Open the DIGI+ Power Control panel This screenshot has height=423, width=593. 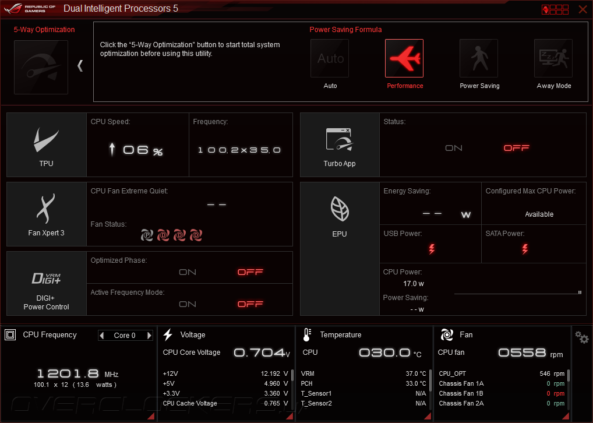[47, 283]
